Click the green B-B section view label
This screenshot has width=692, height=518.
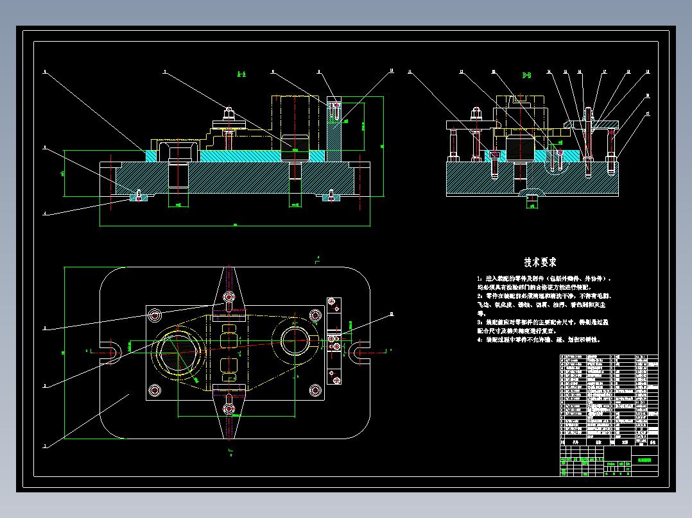pos(526,76)
